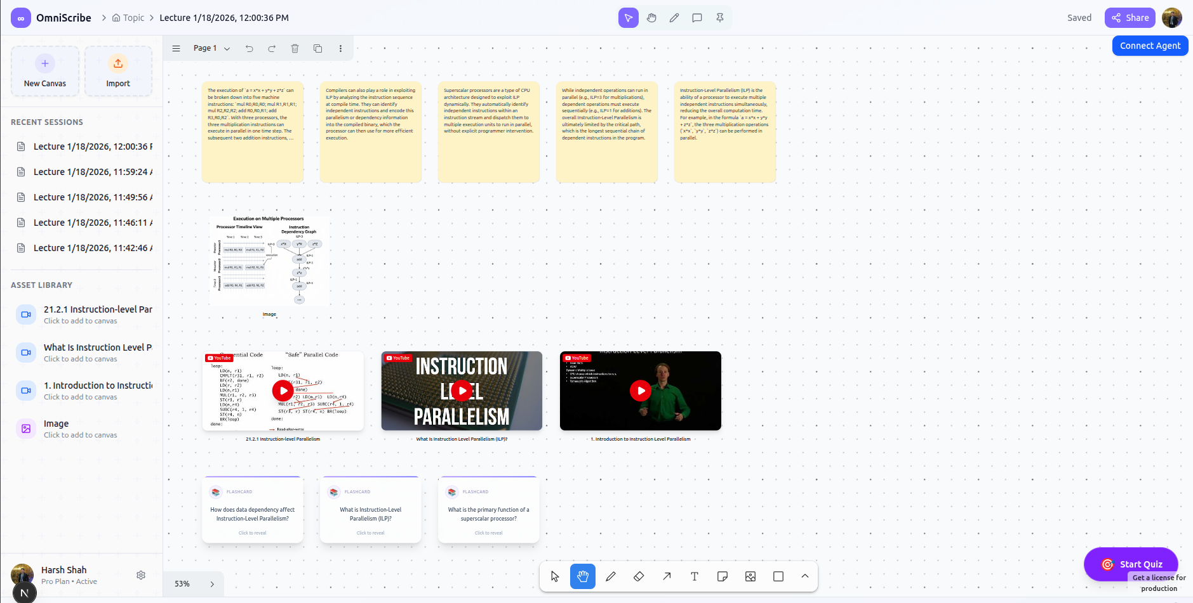Click the Import button
The image size is (1193, 603).
(x=118, y=71)
